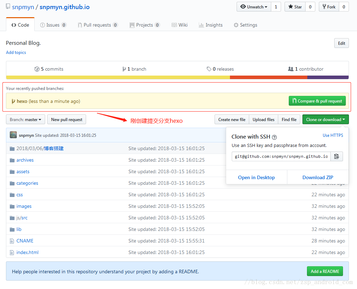This screenshot has width=357, height=289.
Task: Open the Insights tab
Action: click(x=211, y=25)
